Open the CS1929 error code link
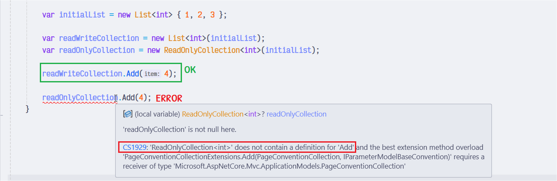This screenshot has height=181, width=557. tap(134, 147)
